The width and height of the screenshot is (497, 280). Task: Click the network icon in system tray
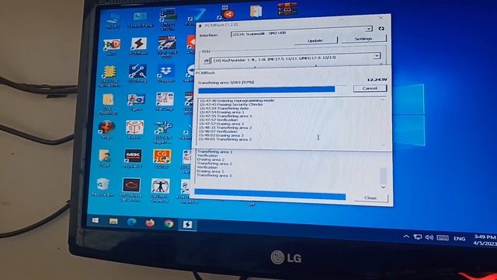click(x=418, y=236)
